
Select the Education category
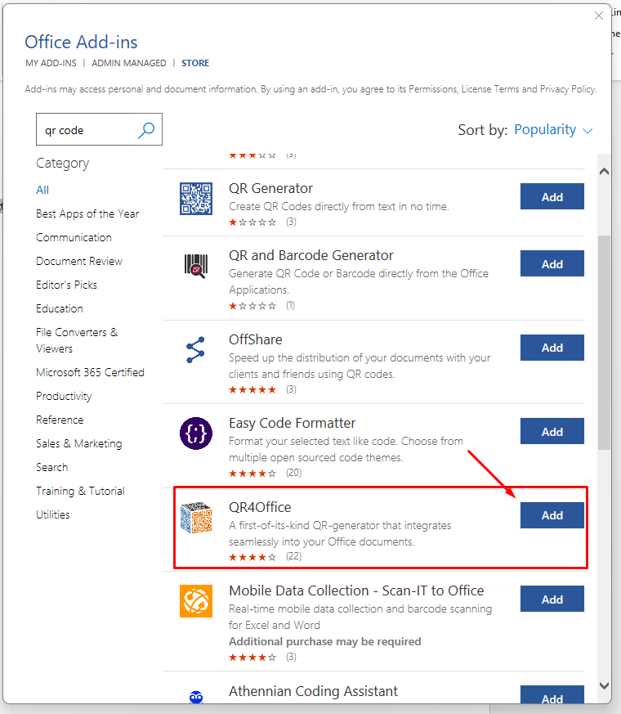coord(60,308)
